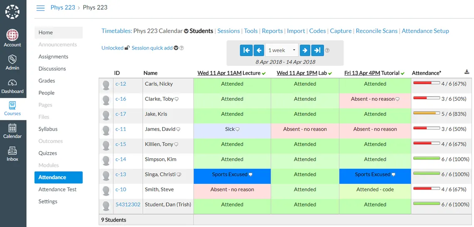The height and width of the screenshot is (227, 474).
Task: Download attendance table export icon
Action: pyautogui.click(x=467, y=72)
